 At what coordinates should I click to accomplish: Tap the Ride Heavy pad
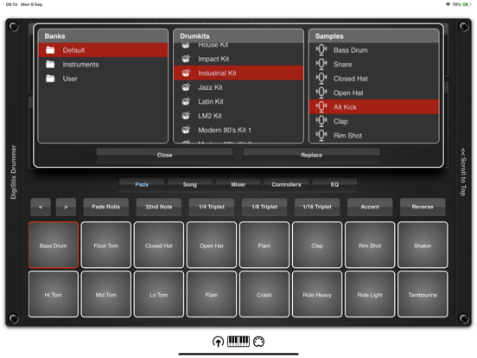pyautogui.click(x=317, y=294)
